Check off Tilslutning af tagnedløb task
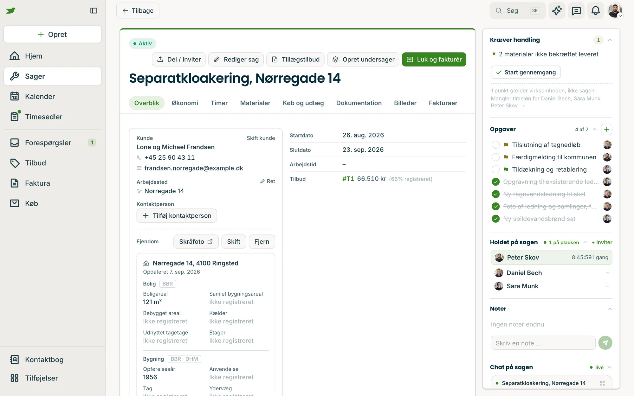The height and width of the screenshot is (396, 634). (495, 145)
